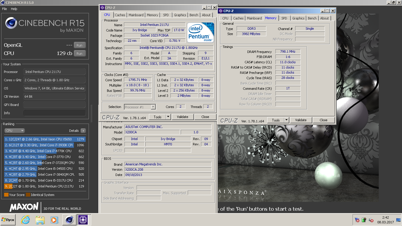
Task: Switch to Cinebench via its taskbar icon
Action: click(x=69, y=220)
